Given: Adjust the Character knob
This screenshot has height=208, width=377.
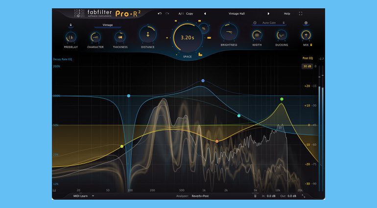Looking at the screenshot, I should [95, 37].
